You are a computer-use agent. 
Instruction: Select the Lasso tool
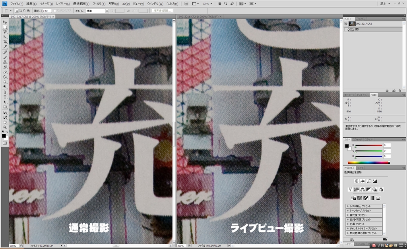pyautogui.click(x=5, y=32)
